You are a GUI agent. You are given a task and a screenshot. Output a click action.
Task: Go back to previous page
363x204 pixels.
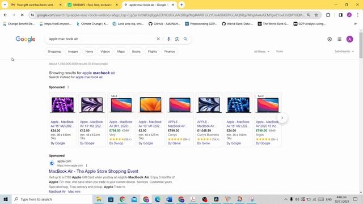tap(5, 15)
